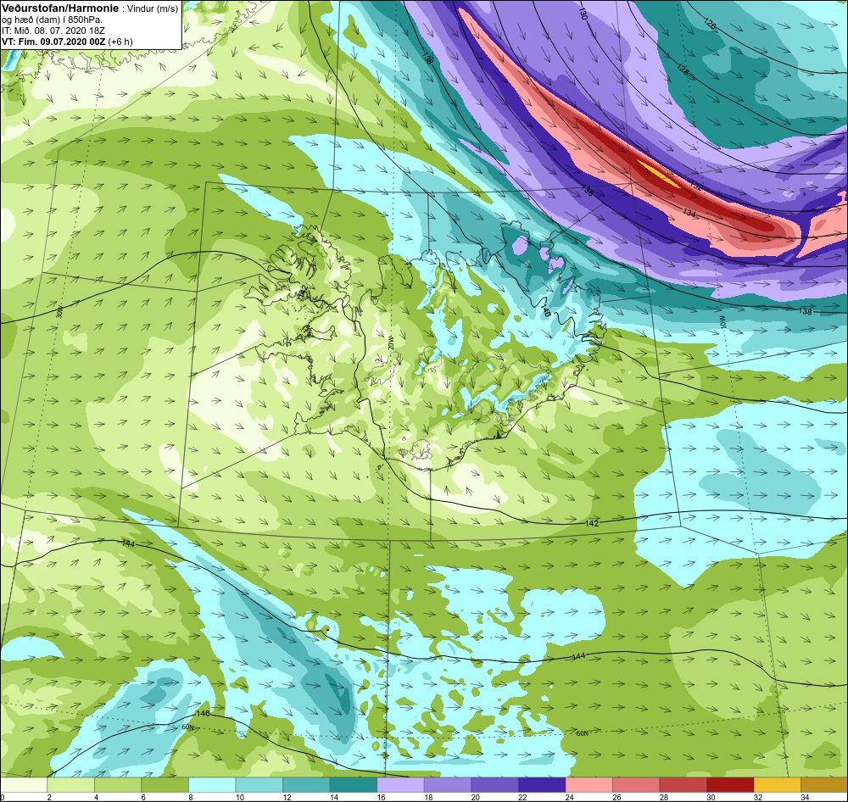Click the '140' contour label over northeast Iceland
This screenshot has width=848, height=802.
[x=545, y=312]
